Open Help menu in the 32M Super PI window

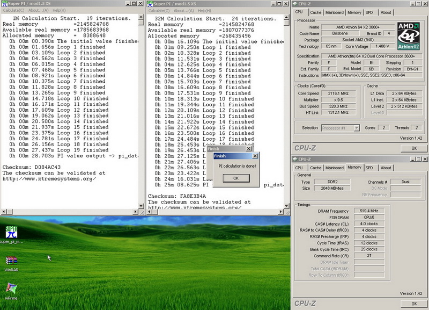[204, 10]
